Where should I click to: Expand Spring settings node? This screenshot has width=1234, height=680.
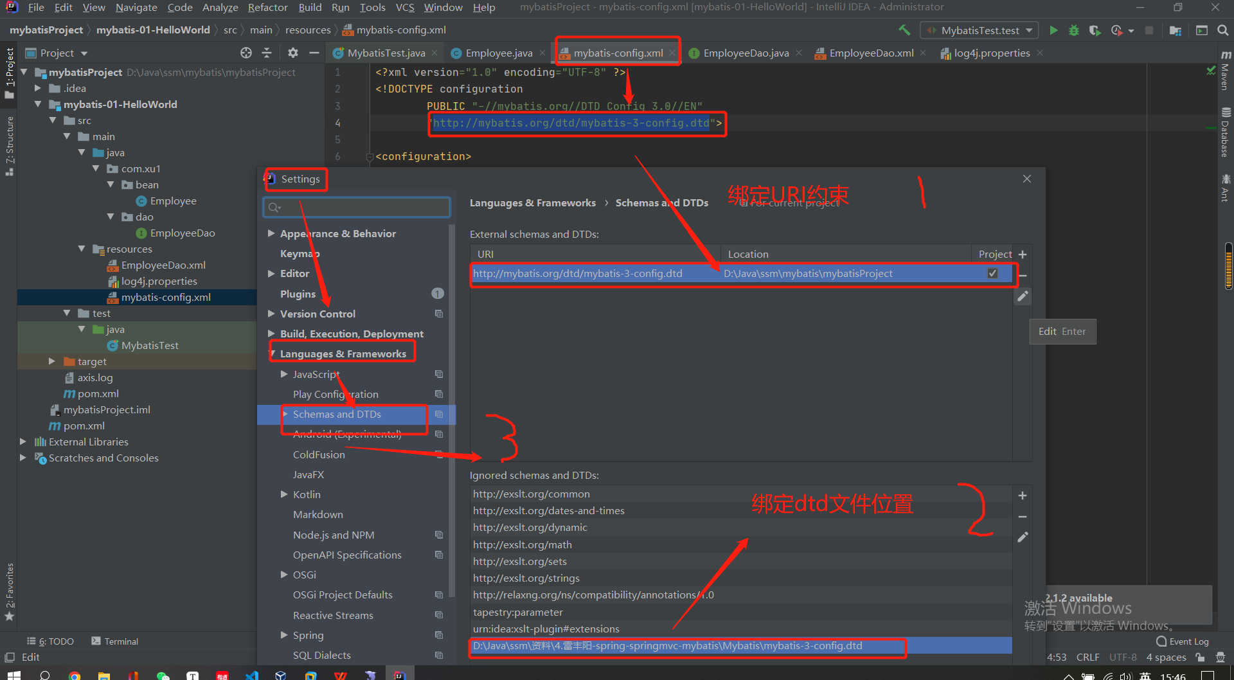pyautogui.click(x=284, y=635)
